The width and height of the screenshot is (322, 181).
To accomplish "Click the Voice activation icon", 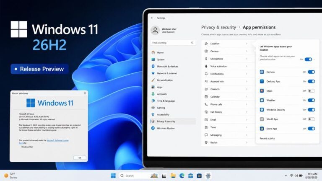I will pyautogui.click(x=206, y=66).
